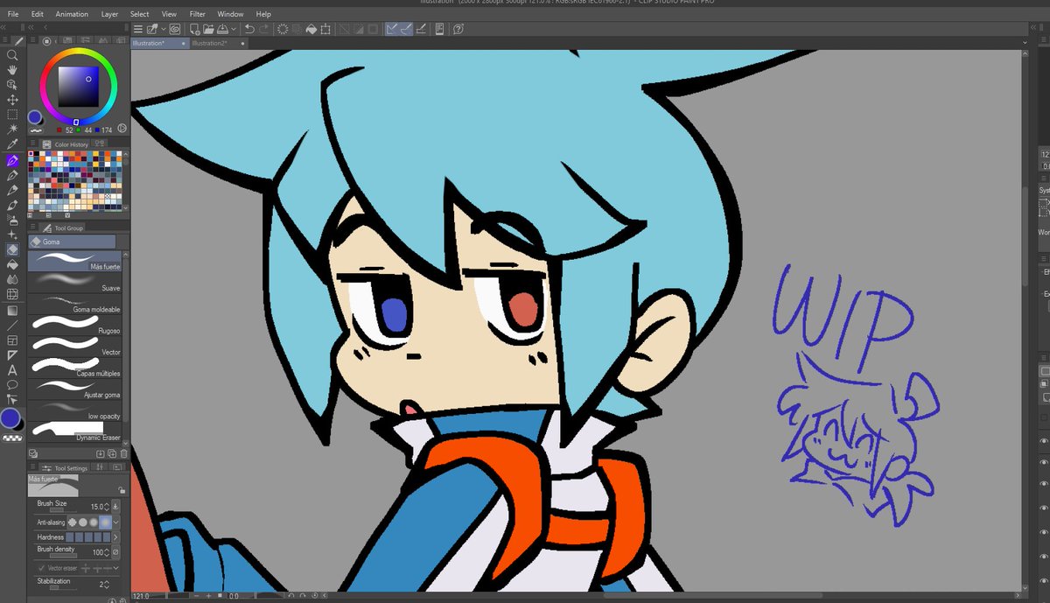Image resolution: width=1050 pixels, height=603 pixels.
Task: Click the Stabilization slider
Action: (x=63, y=587)
